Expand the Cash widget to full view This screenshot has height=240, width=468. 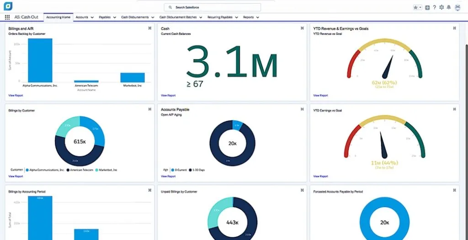pos(302,28)
